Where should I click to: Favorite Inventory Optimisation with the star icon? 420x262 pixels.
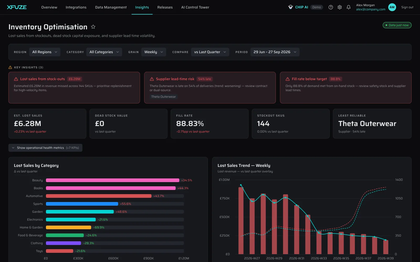tap(93, 27)
